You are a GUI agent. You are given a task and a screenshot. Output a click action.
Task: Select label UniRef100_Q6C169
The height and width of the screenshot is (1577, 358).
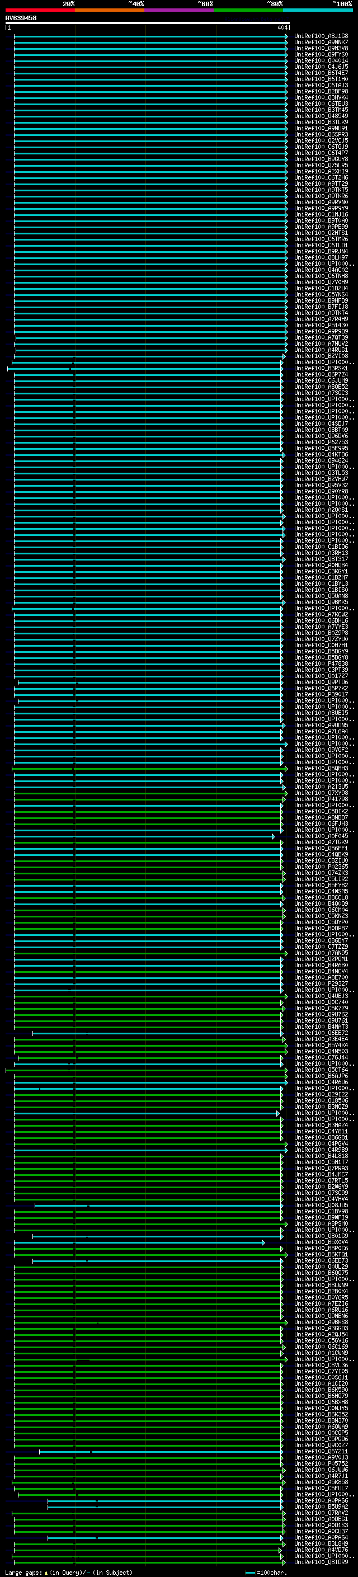coord(321,1348)
